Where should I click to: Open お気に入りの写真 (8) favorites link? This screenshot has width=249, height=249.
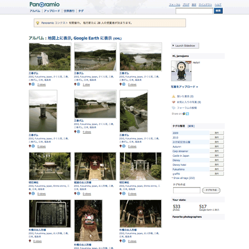(x=189, y=102)
